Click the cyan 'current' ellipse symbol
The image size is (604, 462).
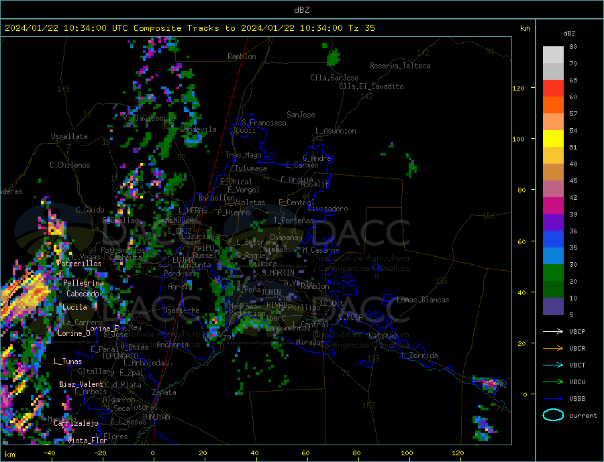(553, 415)
